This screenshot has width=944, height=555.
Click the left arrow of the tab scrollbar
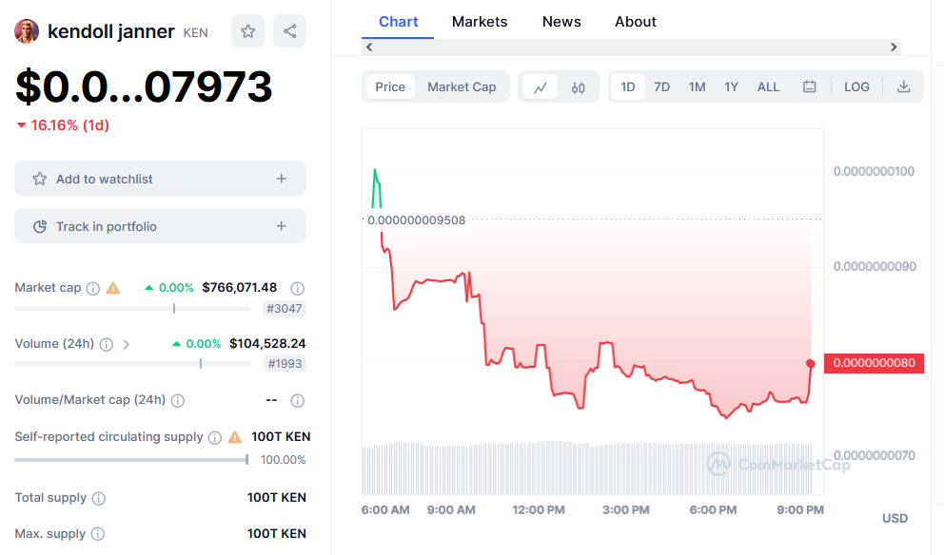point(369,47)
